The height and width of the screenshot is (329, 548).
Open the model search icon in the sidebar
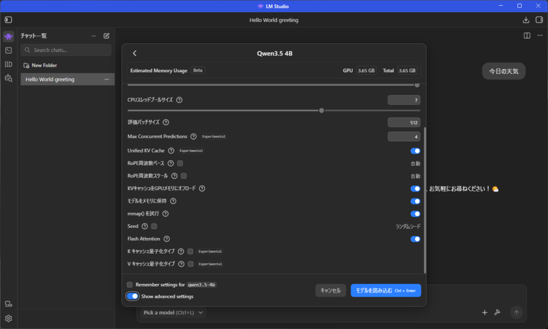[8, 78]
